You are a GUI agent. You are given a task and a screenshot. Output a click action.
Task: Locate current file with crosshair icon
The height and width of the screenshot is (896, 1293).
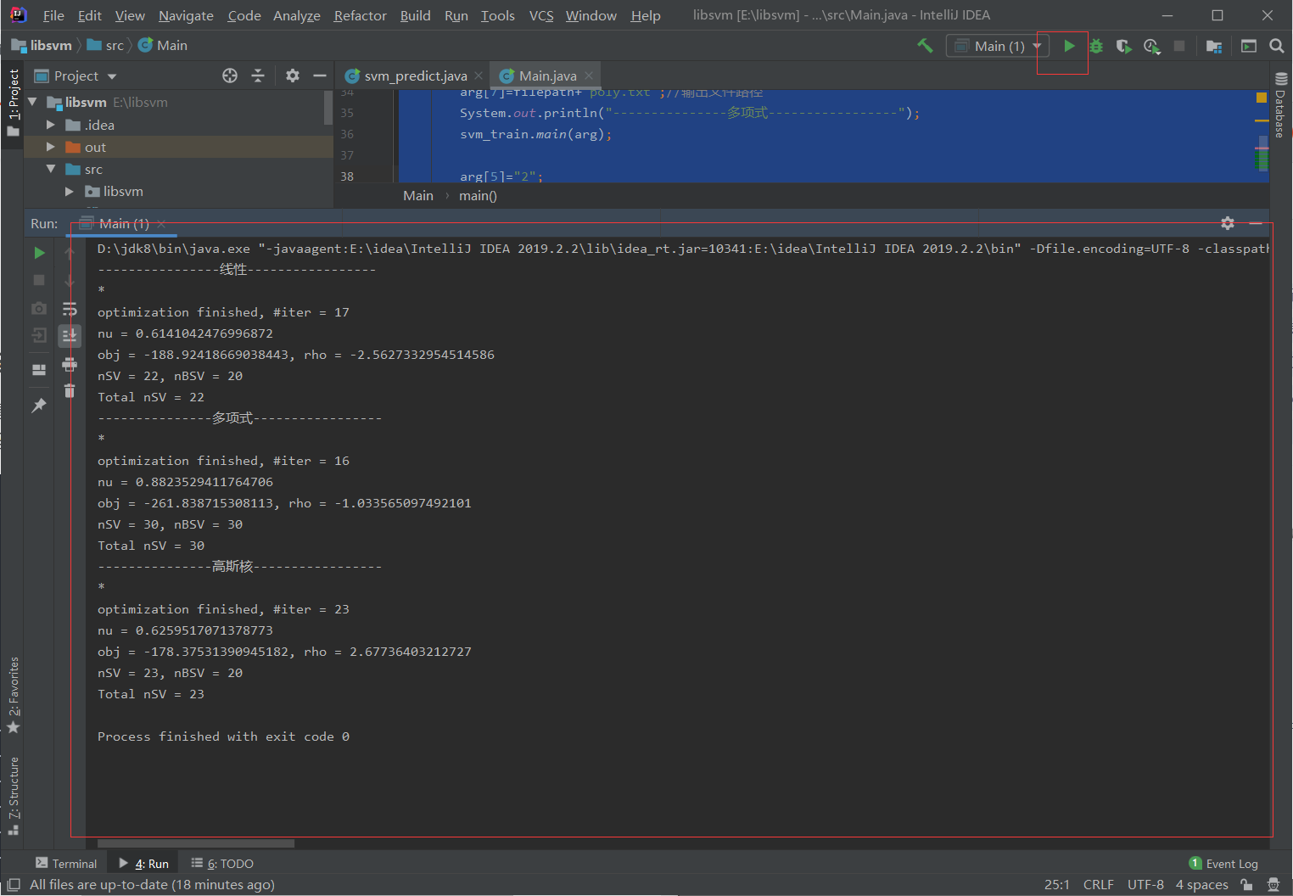pyautogui.click(x=230, y=76)
